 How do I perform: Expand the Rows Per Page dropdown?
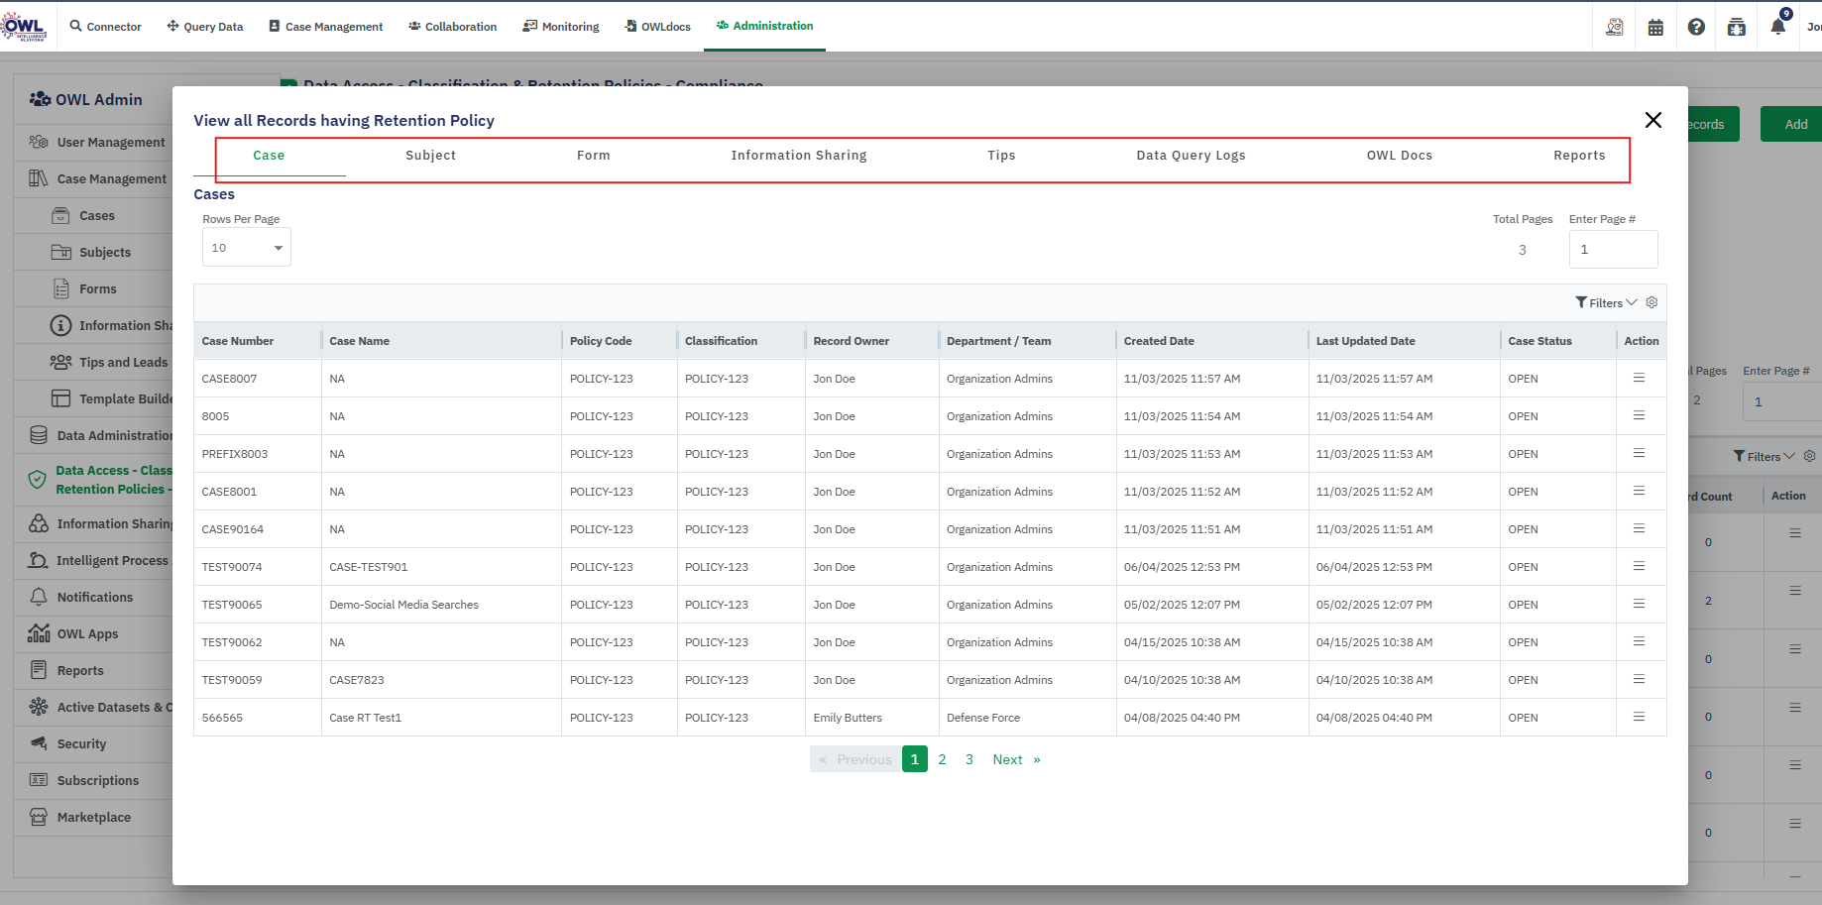(247, 248)
